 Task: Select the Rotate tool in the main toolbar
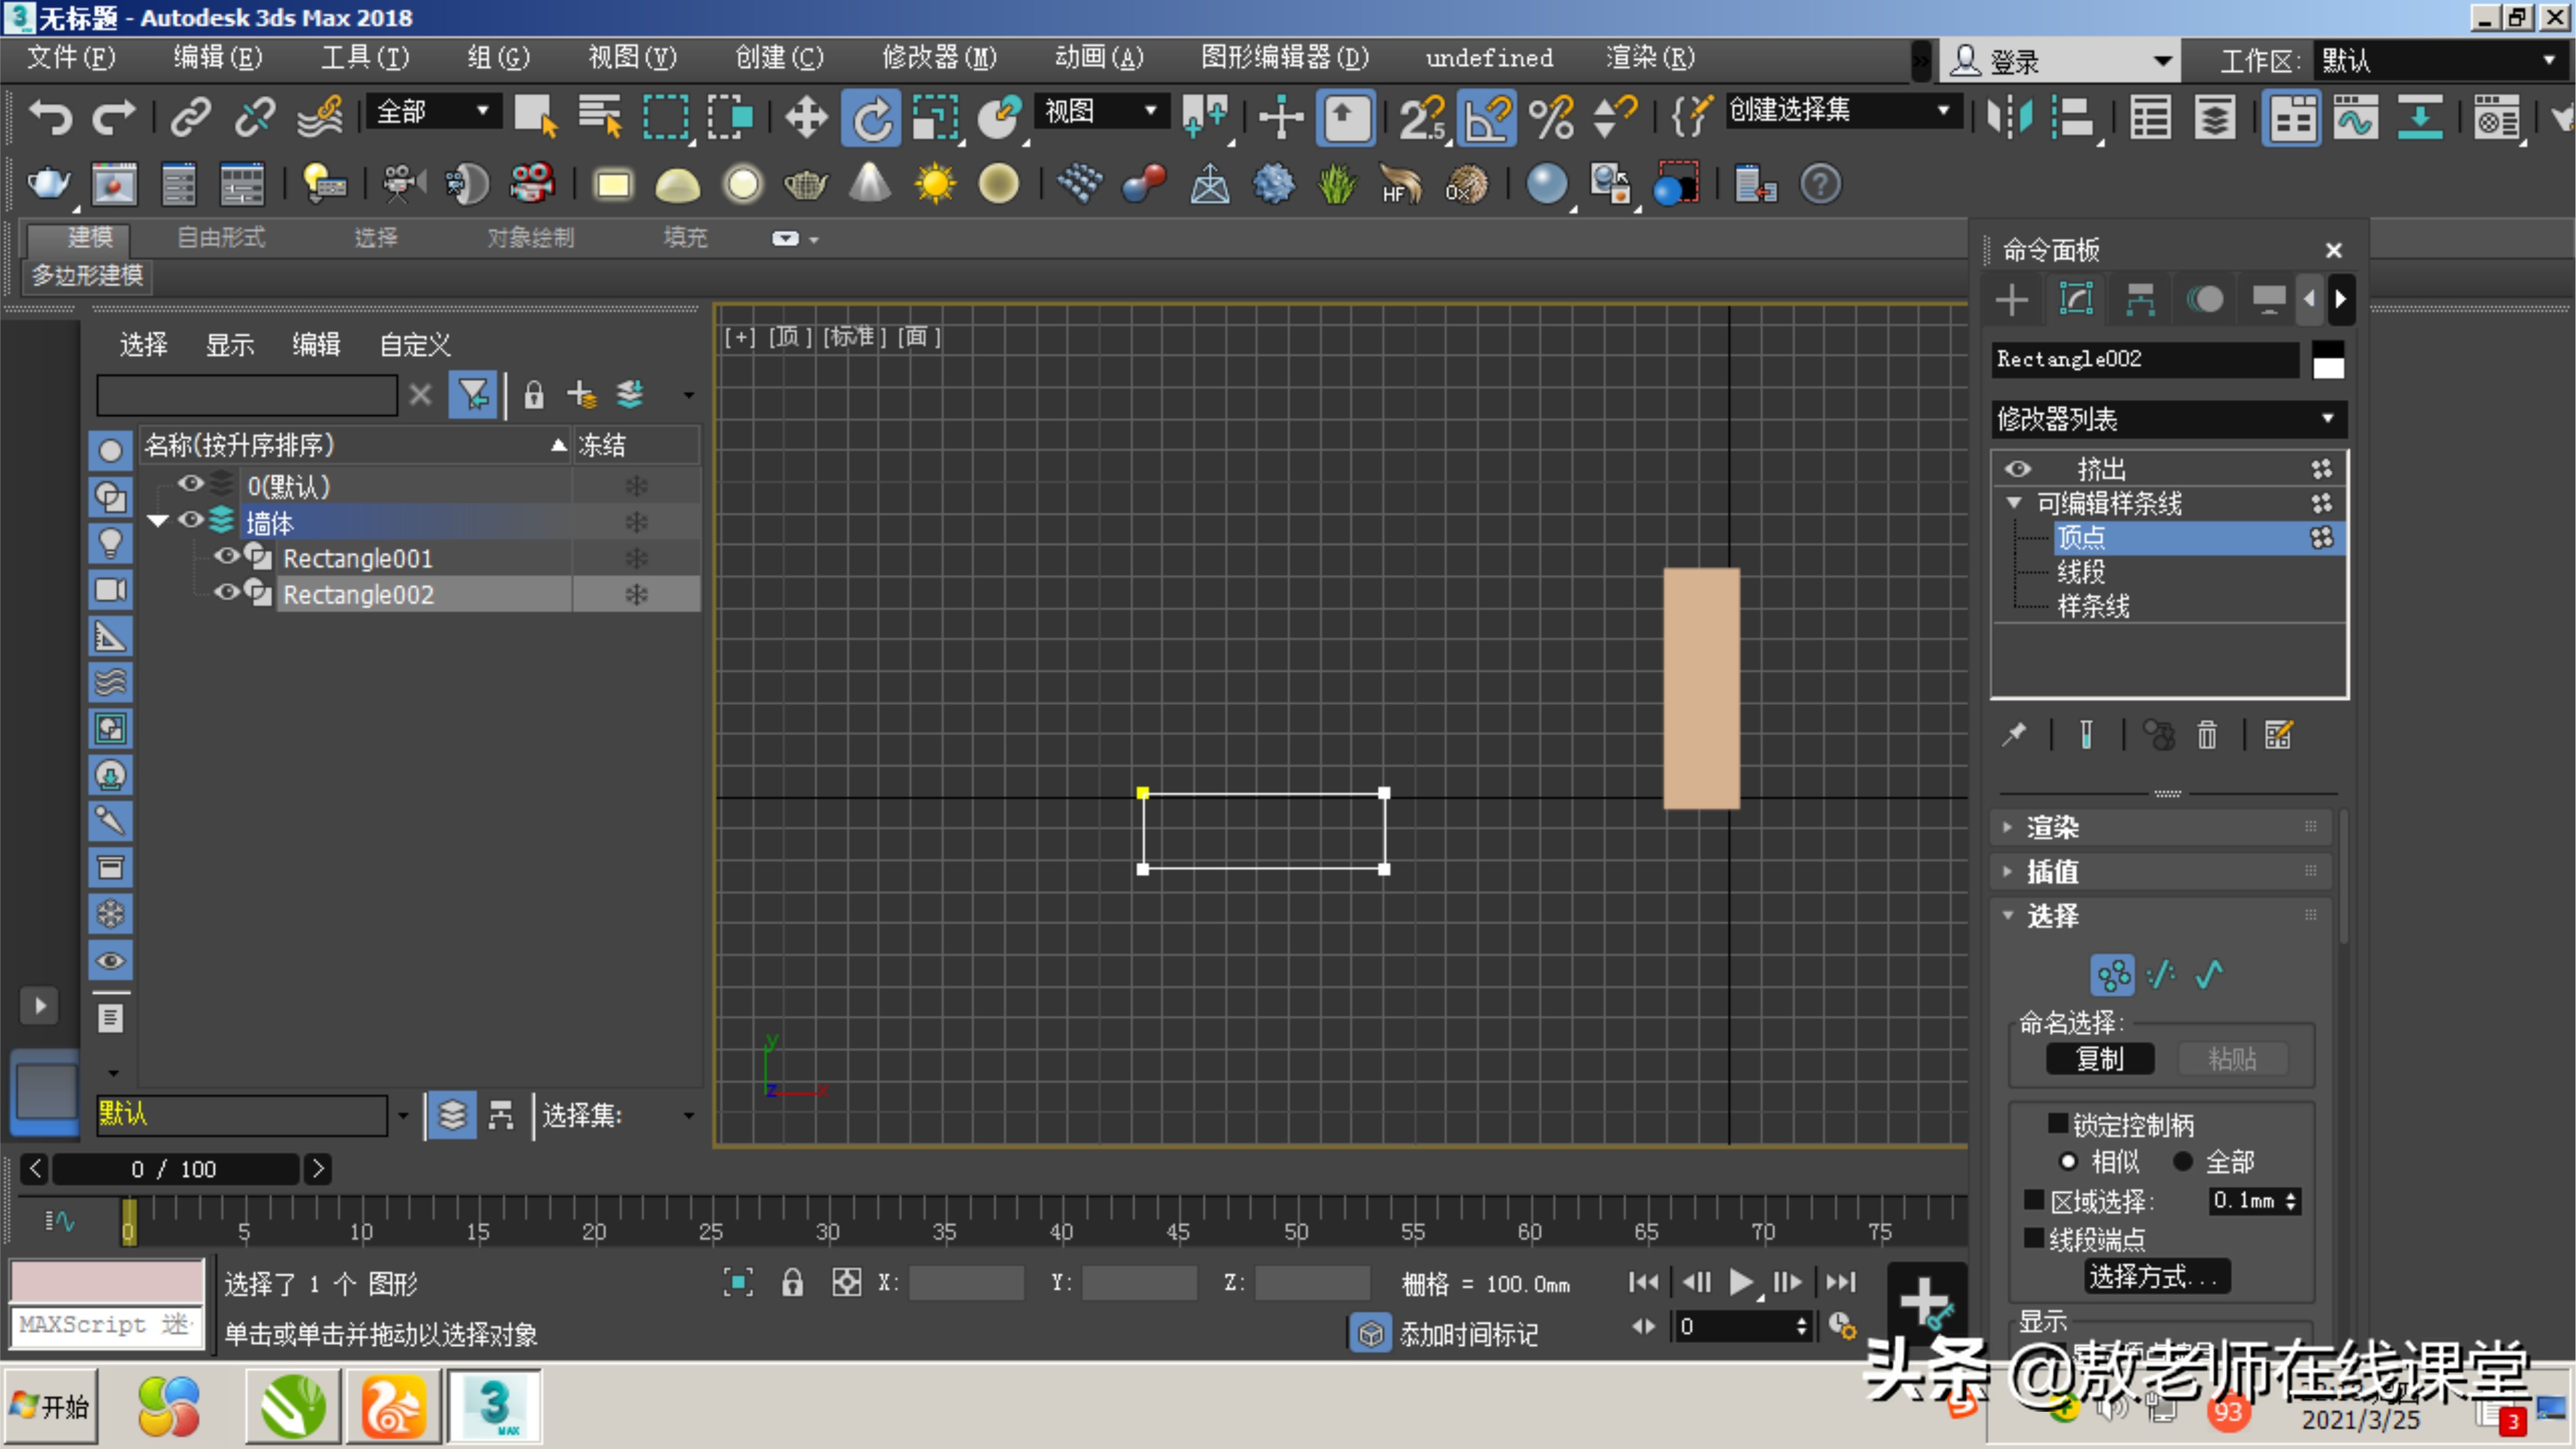(869, 117)
